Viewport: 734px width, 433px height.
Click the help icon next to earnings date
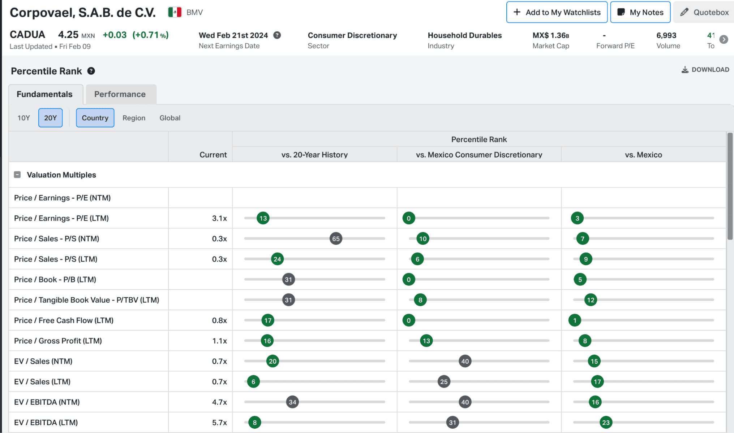(277, 35)
